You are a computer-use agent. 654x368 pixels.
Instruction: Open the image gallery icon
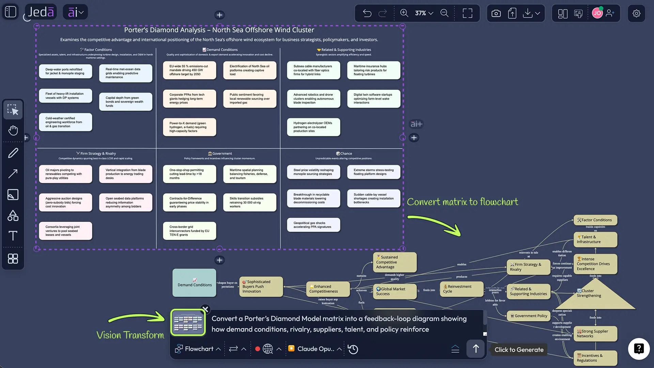pos(578,14)
